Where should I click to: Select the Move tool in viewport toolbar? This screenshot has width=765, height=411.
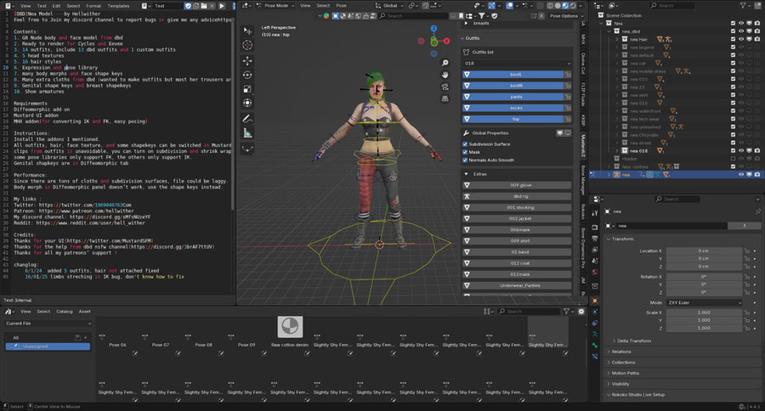(x=247, y=61)
